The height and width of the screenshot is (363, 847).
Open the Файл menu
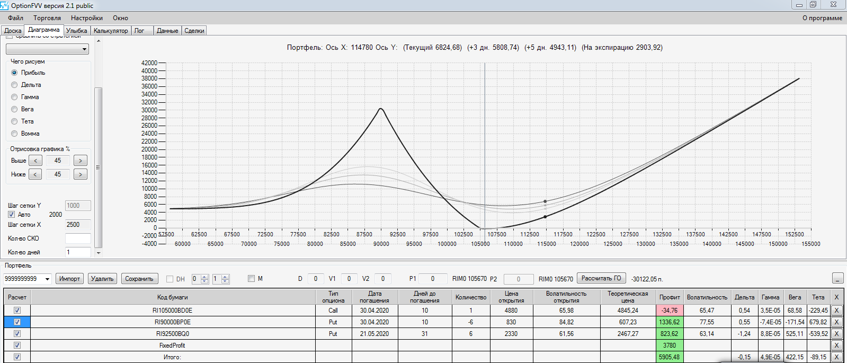click(15, 18)
